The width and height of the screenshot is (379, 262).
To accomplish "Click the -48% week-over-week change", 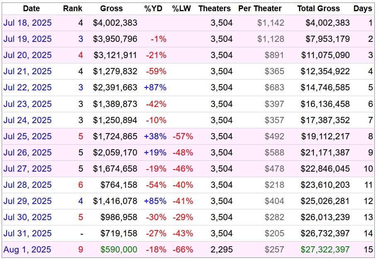I will click(x=183, y=153).
